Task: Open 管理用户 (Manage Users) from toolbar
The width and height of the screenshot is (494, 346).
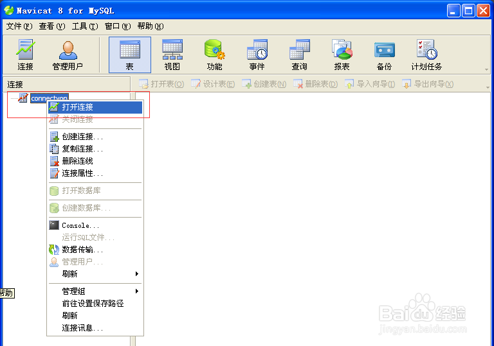Action: click(68, 55)
